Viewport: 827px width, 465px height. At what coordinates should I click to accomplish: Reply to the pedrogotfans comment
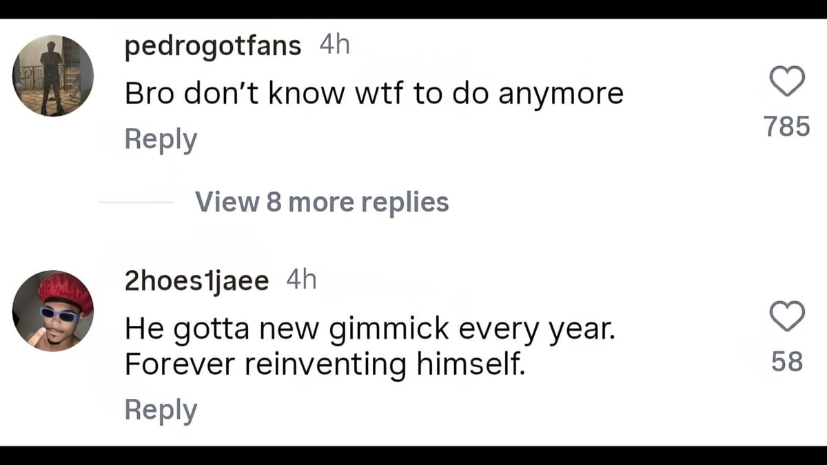pos(161,139)
